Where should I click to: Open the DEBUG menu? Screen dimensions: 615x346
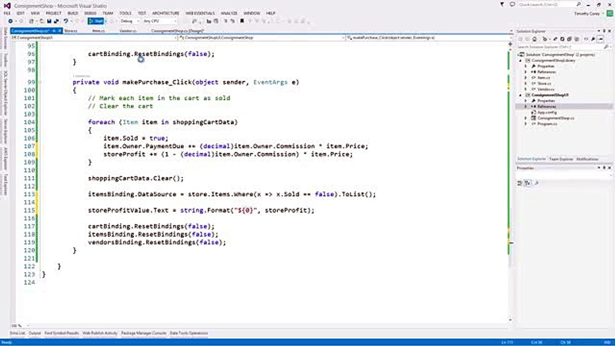(90, 13)
